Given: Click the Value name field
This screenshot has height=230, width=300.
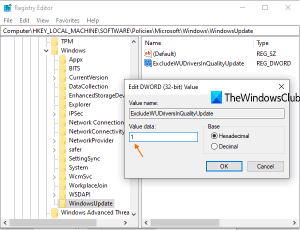Looking at the screenshot, I should tap(206, 113).
